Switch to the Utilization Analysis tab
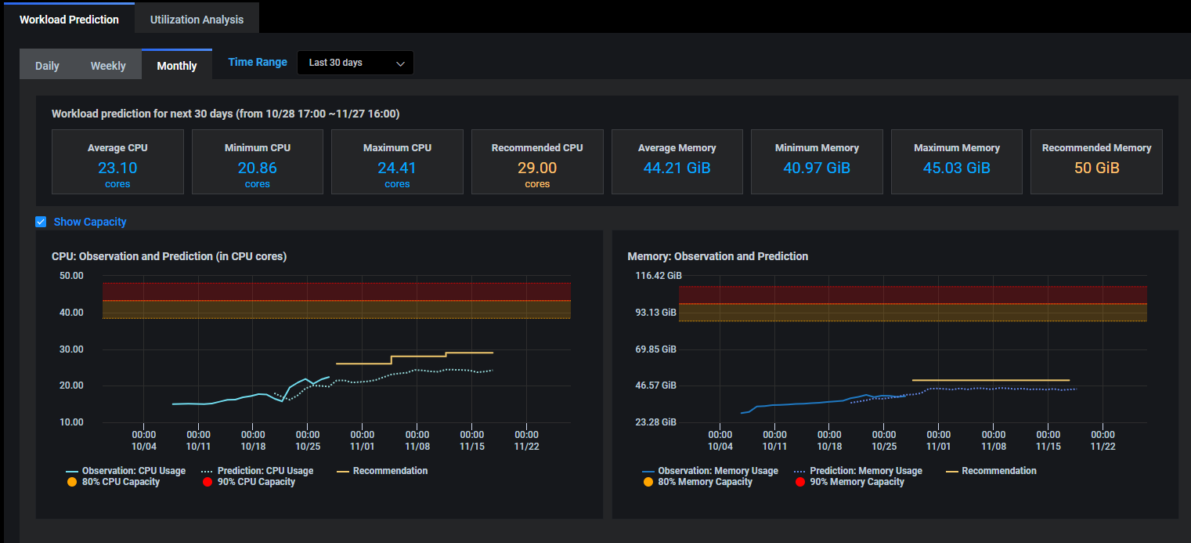The height and width of the screenshot is (543, 1191). click(x=197, y=20)
